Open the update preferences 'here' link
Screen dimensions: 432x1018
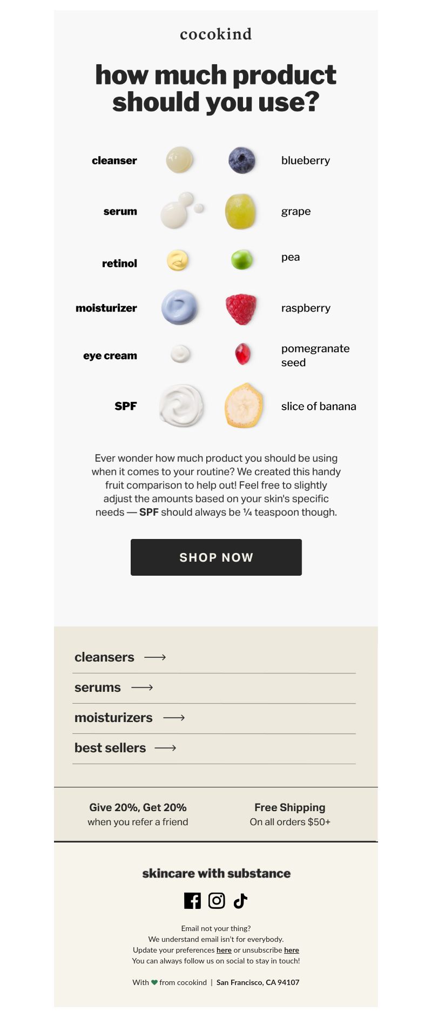point(224,950)
